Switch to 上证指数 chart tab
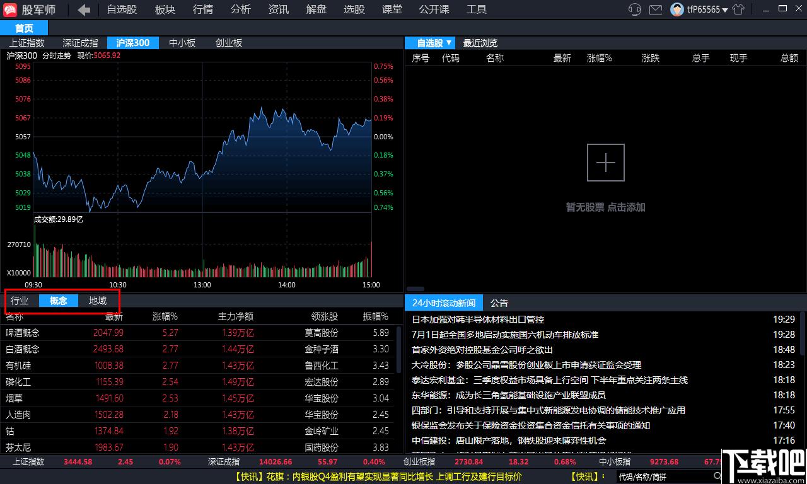This screenshot has height=484, width=807. 26,43
